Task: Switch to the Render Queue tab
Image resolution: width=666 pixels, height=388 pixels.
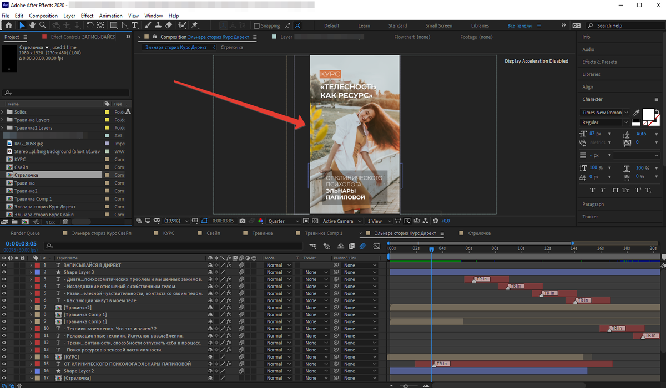Action: tap(25, 233)
